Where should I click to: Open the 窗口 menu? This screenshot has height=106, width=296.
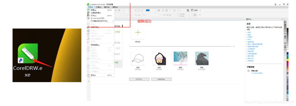coord(107,7)
